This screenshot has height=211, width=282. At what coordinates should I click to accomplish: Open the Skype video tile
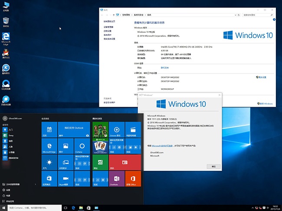click(66, 179)
